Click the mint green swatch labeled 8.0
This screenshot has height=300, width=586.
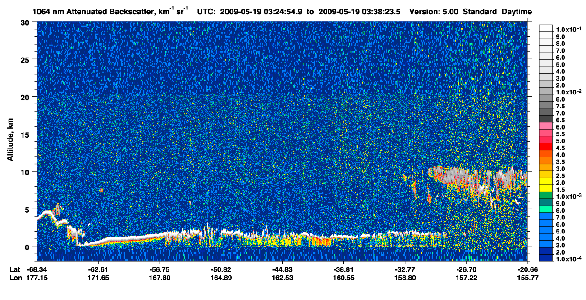click(545, 208)
